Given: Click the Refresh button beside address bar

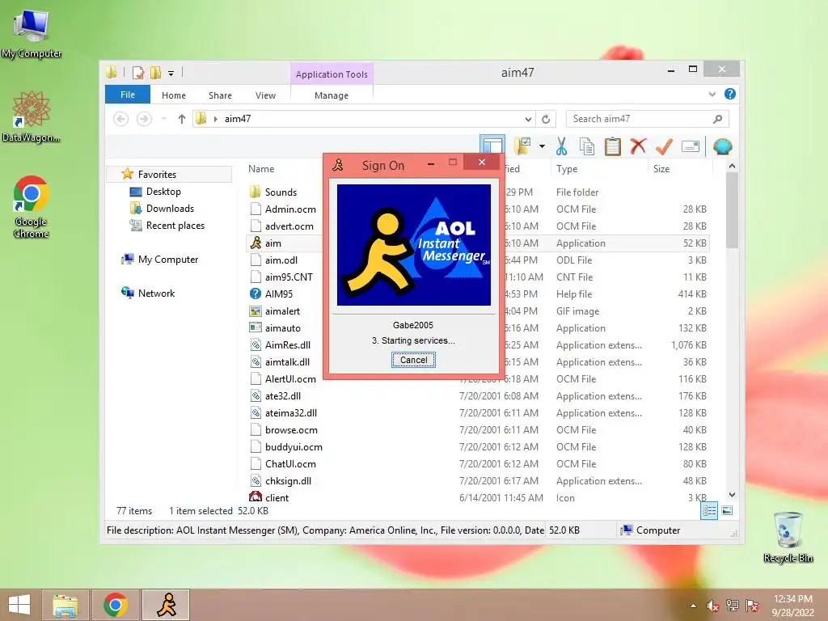Looking at the screenshot, I should [546, 119].
